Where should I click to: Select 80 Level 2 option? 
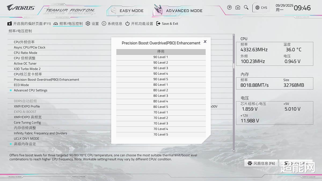pyautogui.click(x=161, y=90)
